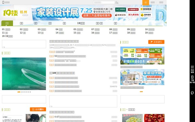This screenshot has height=122, width=195.
Task: Click the 亚加装饰 brand logo in banner
Action: pos(146,9)
